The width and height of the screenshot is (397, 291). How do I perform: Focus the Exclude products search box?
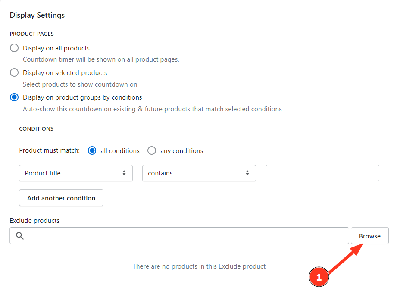coord(185,236)
